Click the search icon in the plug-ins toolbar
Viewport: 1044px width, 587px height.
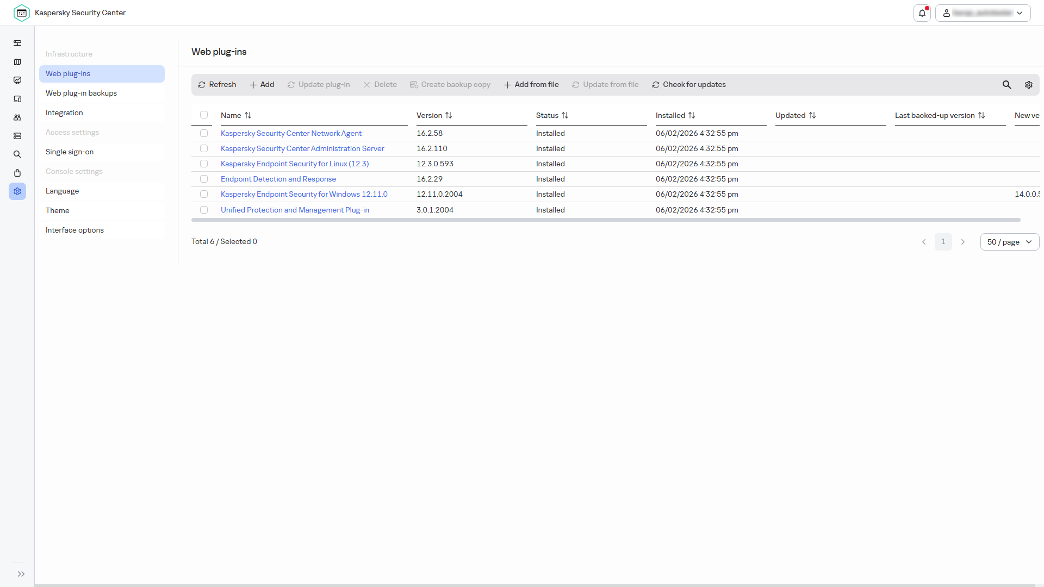click(1007, 85)
